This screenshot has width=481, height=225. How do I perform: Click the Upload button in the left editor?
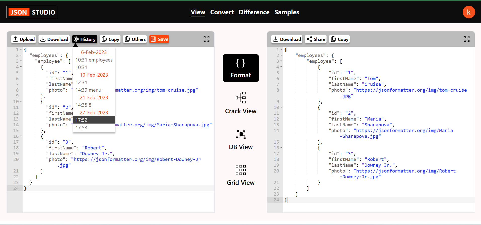pyautogui.click(x=24, y=39)
